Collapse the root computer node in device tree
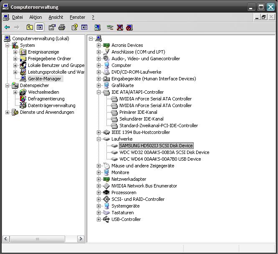Viewport: 278px width, 254px height. (x=91, y=38)
